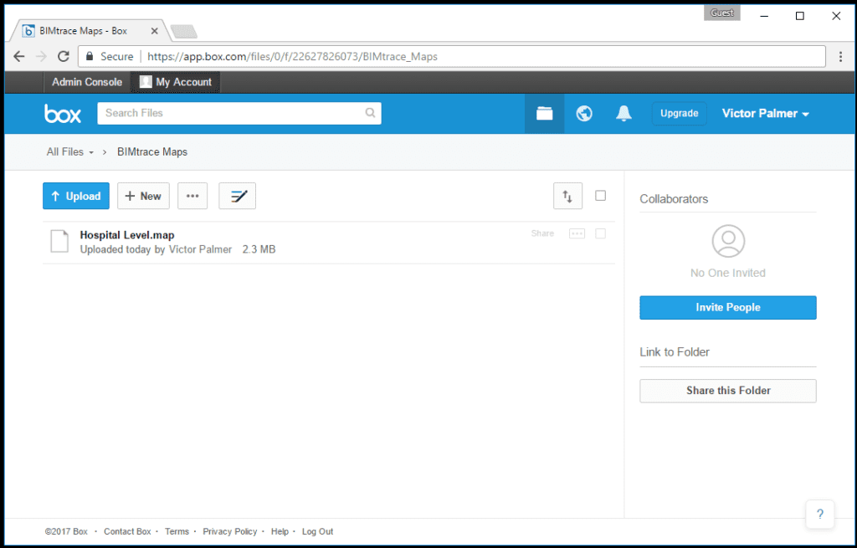This screenshot has height=548, width=857.
Task: Open the All Files folder icon in header
Action: 544,114
